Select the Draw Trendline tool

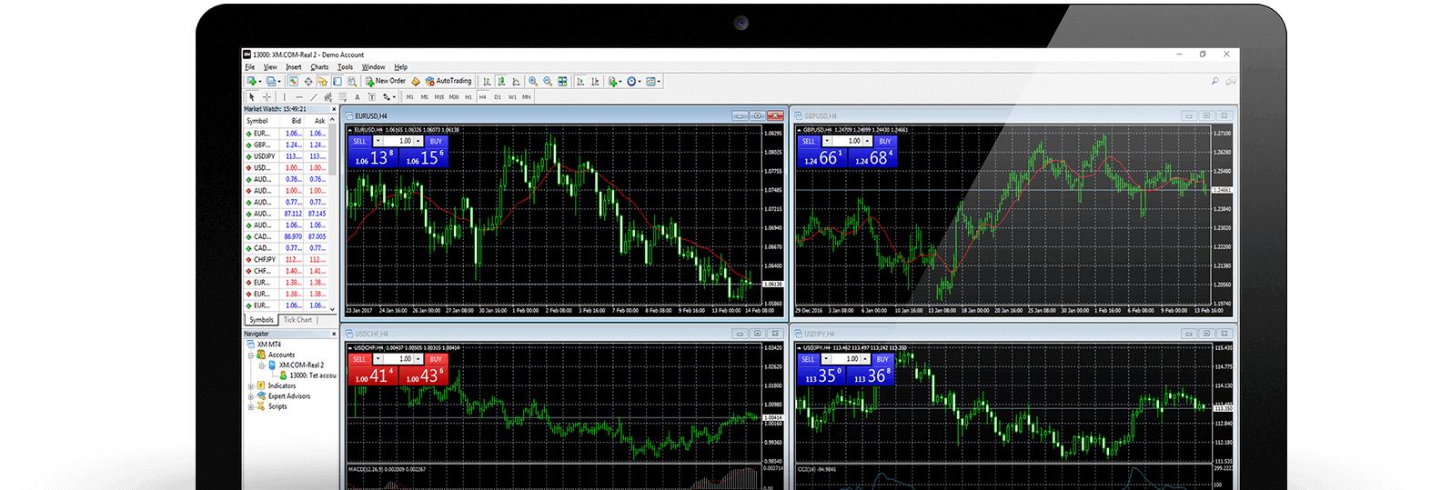pyautogui.click(x=314, y=97)
